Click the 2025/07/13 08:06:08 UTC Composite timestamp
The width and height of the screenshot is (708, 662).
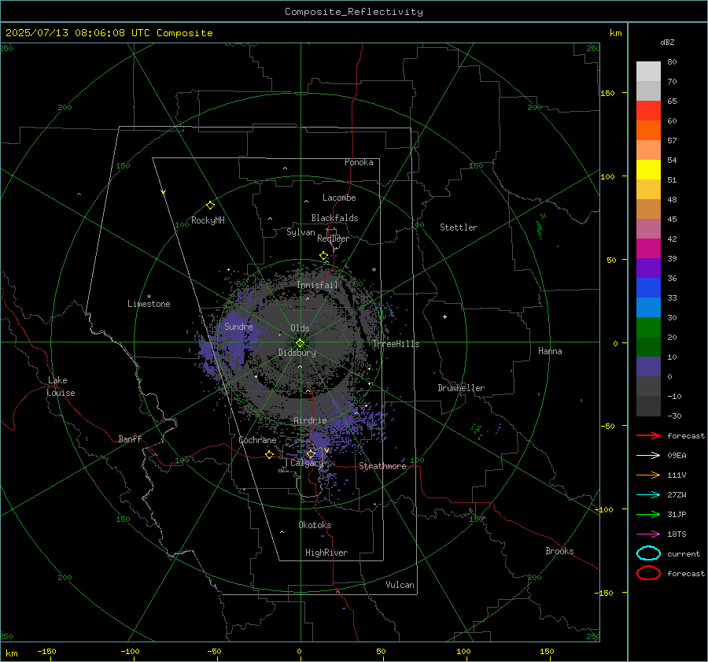(x=109, y=33)
